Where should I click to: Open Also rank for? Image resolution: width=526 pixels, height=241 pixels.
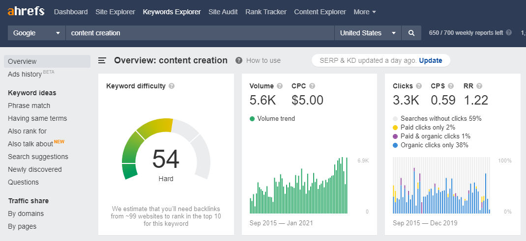27,131
